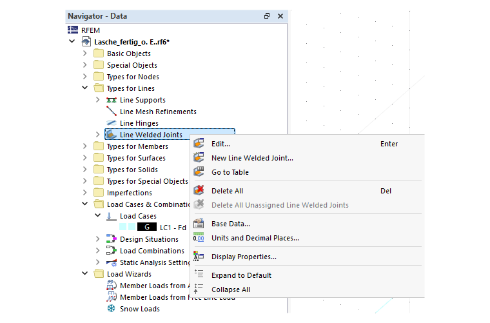Expand the Line Supports node
The width and height of the screenshot is (490, 323).
(98, 100)
